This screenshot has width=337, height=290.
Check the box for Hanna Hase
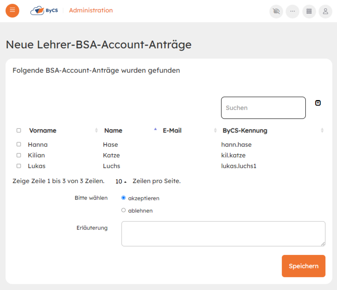[19, 144]
